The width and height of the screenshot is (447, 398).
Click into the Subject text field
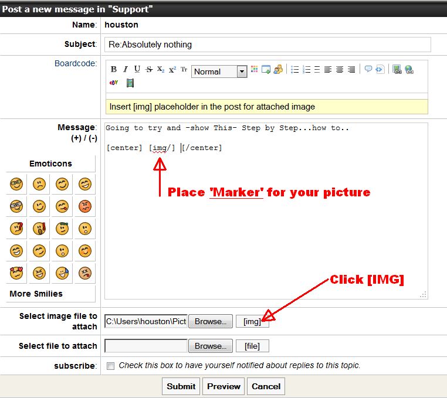[268, 45]
